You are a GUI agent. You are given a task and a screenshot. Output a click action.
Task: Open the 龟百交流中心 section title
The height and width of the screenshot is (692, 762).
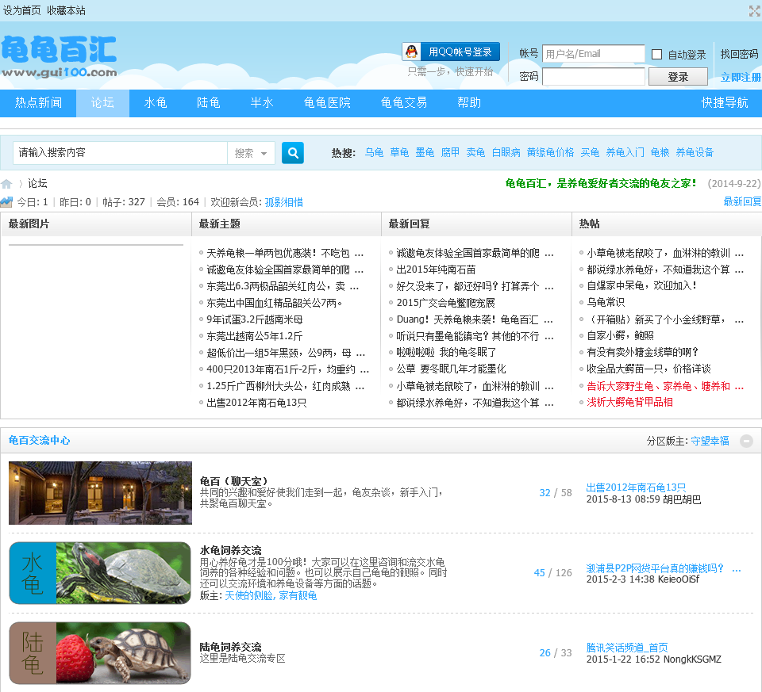(x=40, y=441)
